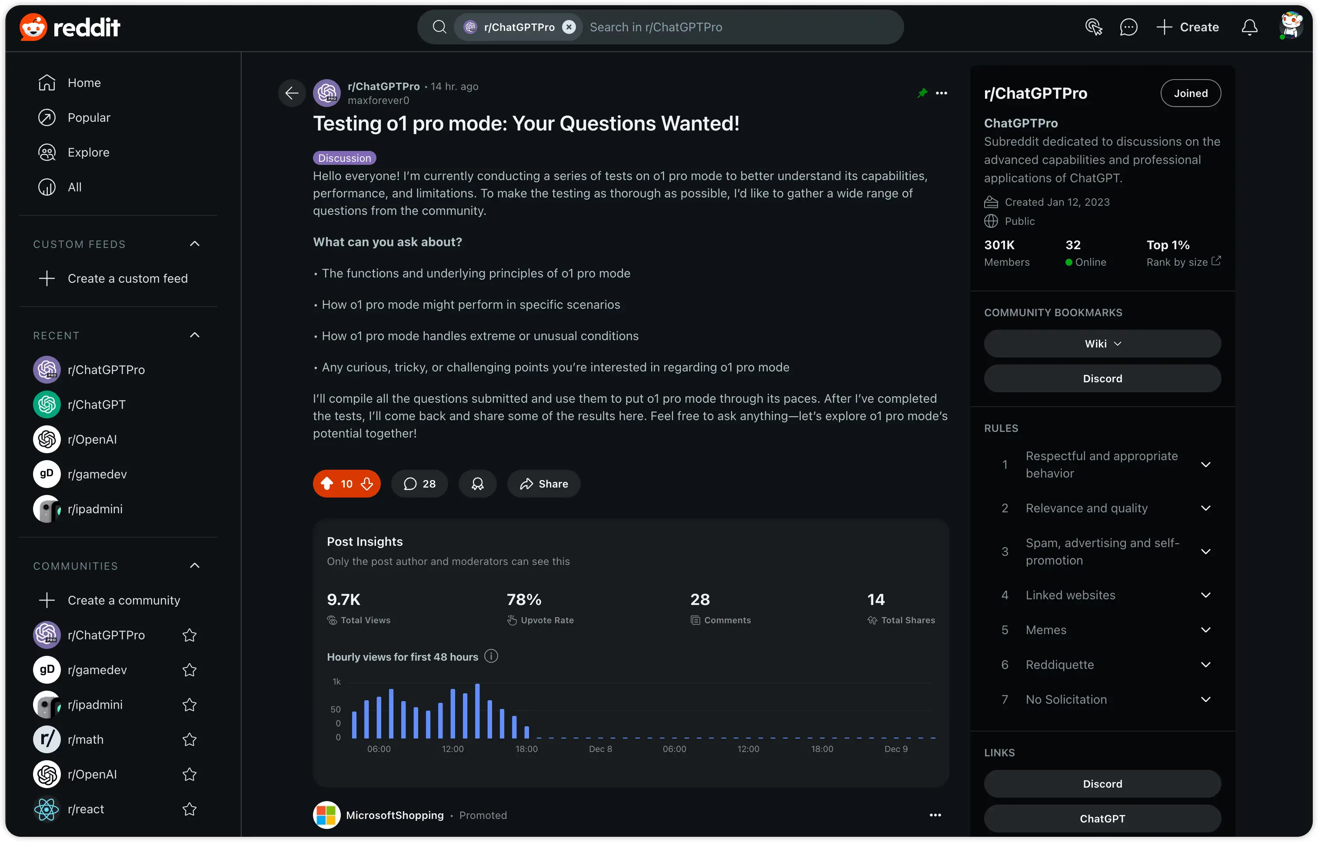Screen dimensions: 1318x842
Task: Click the Share button
Action: [x=543, y=484]
